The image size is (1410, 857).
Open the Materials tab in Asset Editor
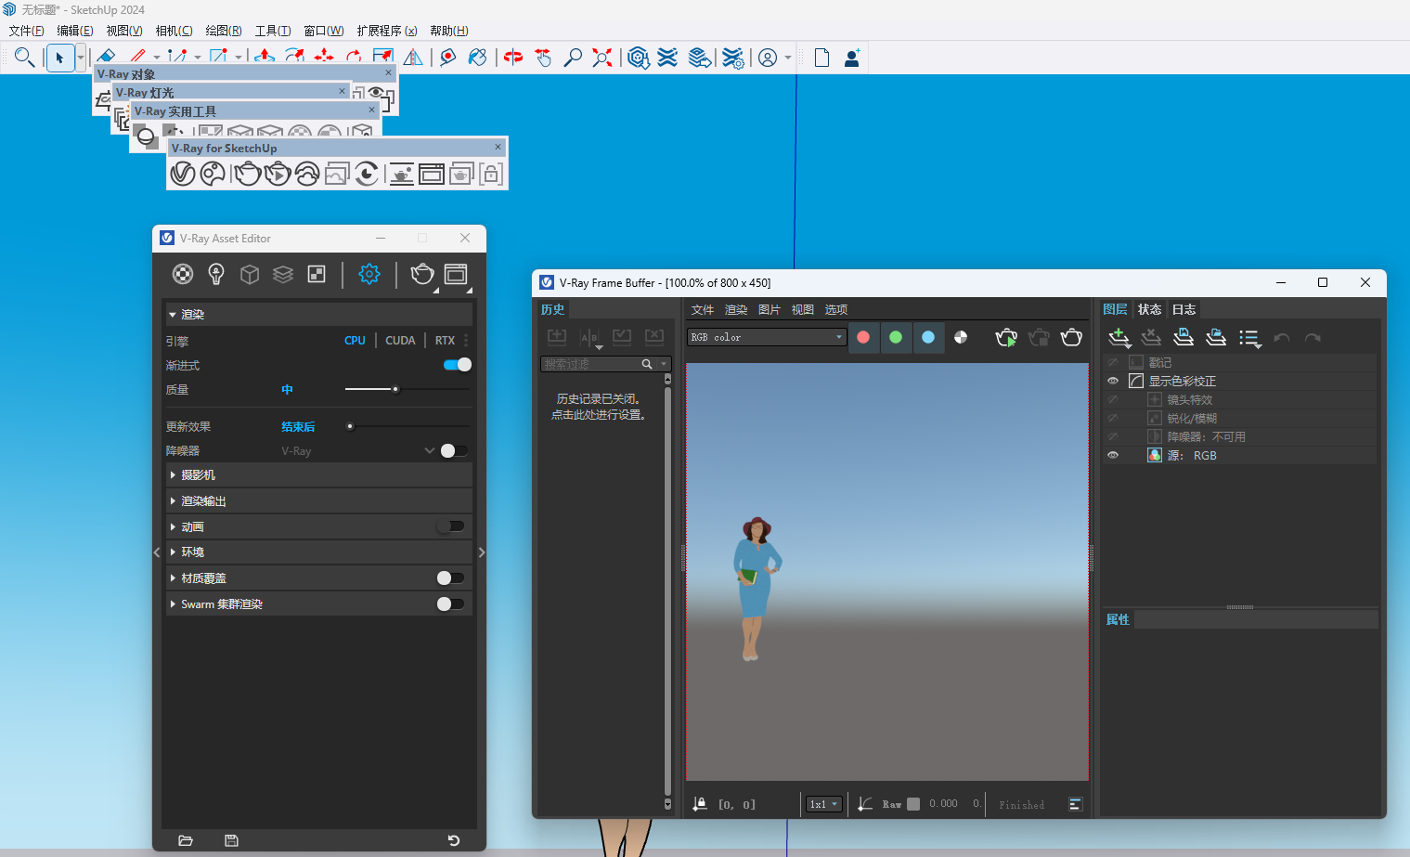click(183, 274)
